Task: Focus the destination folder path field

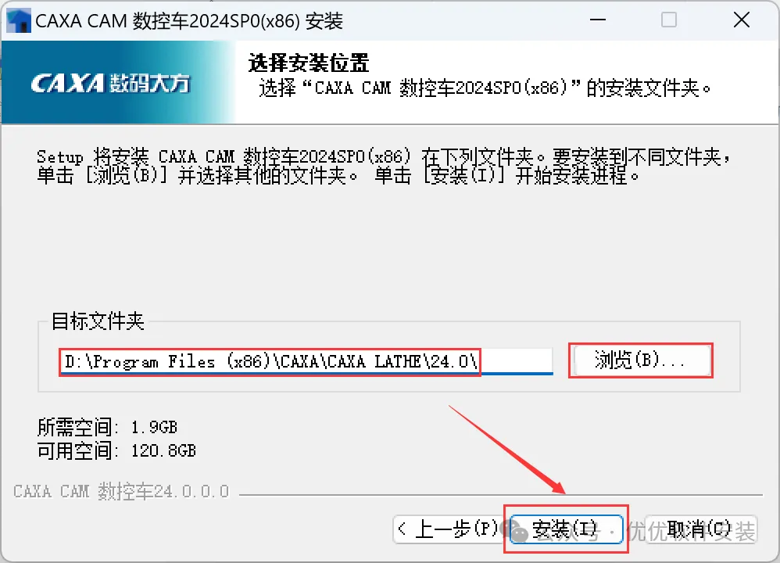Action: [306, 361]
